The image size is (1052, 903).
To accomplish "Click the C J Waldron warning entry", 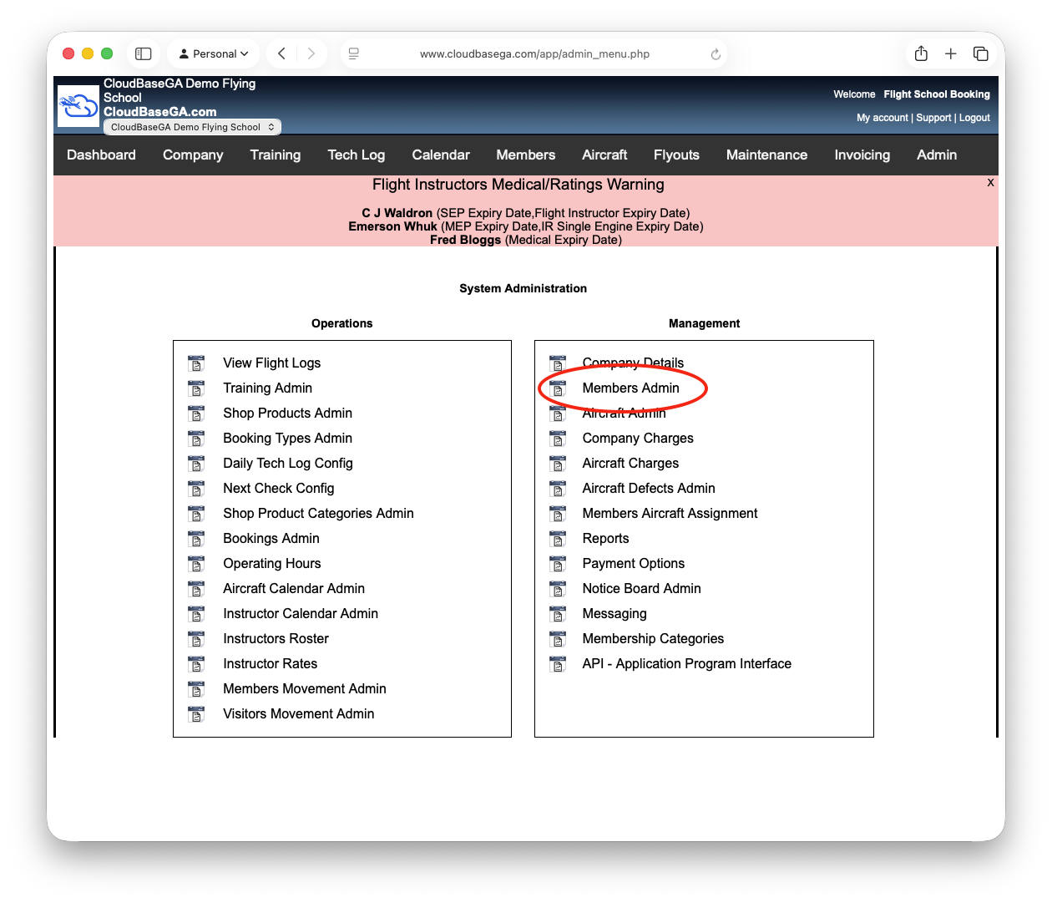I will (526, 213).
